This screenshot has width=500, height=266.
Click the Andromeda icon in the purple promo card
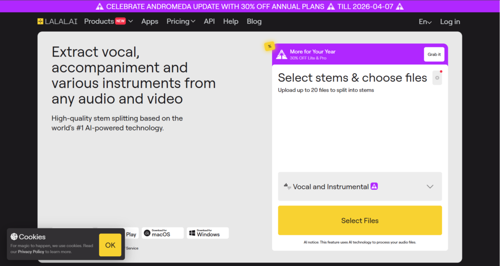(282, 55)
